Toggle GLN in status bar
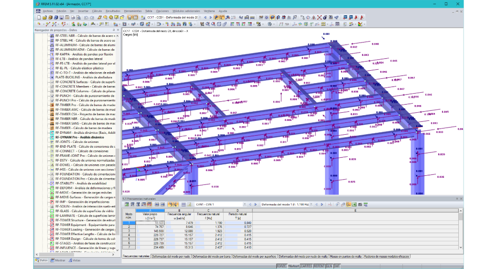The image size is (497, 269). (x=329, y=266)
